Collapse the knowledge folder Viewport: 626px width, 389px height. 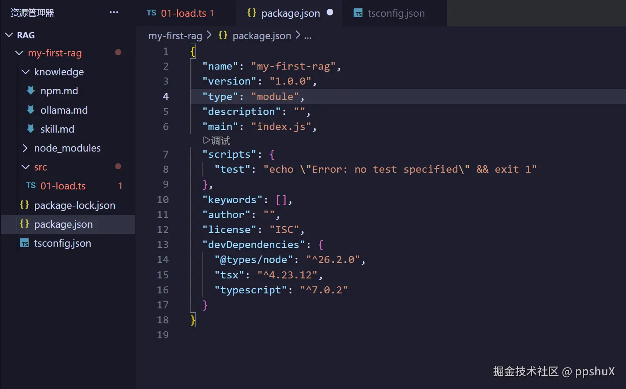(x=26, y=72)
